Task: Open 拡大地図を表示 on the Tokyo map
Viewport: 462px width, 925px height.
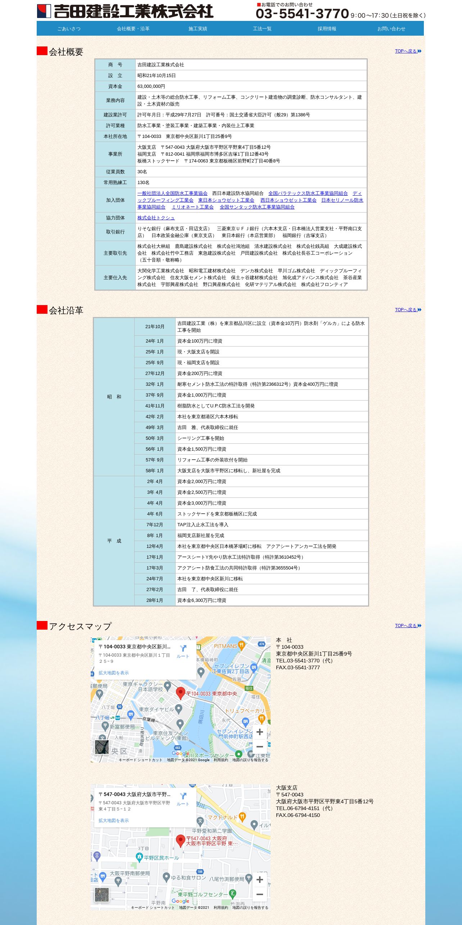Action: click(114, 673)
